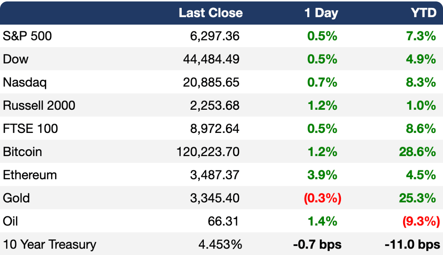Click Gold's red 1 Day value (0.3%)
This screenshot has width=443, height=255.
coord(323,198)
